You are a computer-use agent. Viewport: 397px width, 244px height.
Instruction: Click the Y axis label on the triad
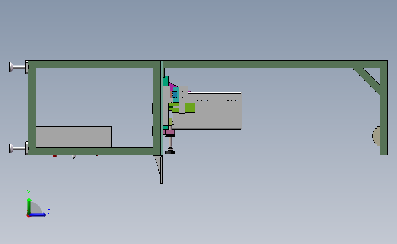coord(29,193)
